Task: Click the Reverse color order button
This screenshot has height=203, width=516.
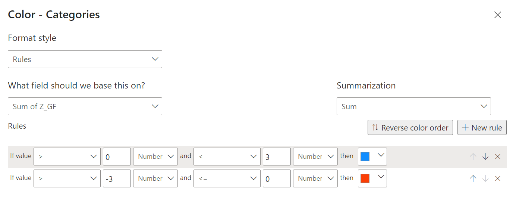Action: (410, 128)
